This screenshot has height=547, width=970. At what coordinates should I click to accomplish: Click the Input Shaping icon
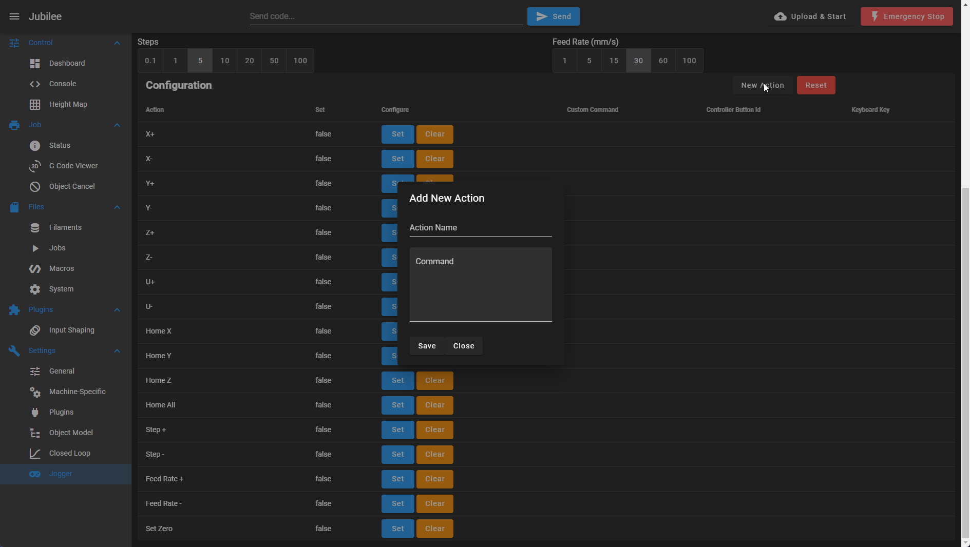click(35, 330)
